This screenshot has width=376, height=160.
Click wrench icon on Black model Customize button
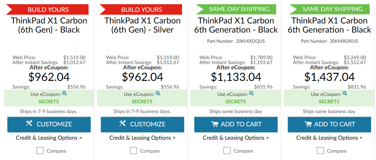29,123
